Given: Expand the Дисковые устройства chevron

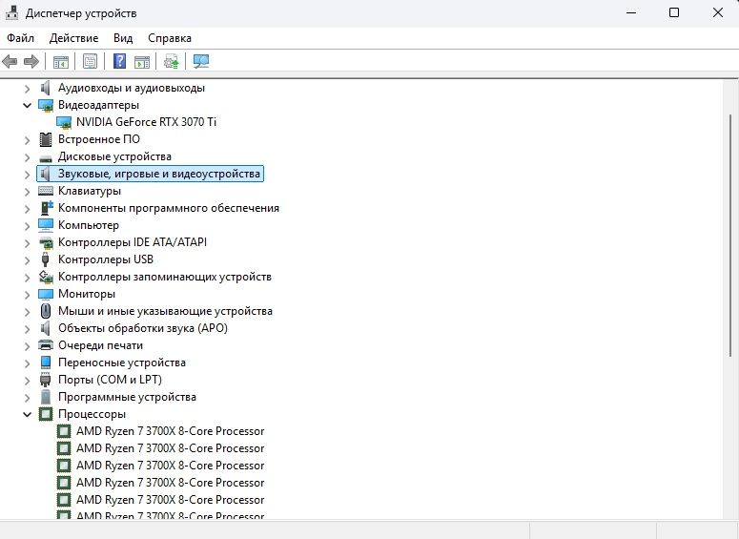Looking at the screenshot, I should pyautogui.click(x=27, y=156).
